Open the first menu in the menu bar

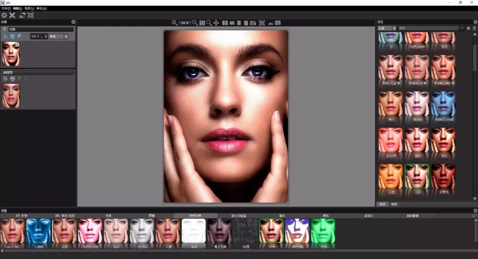6,8
